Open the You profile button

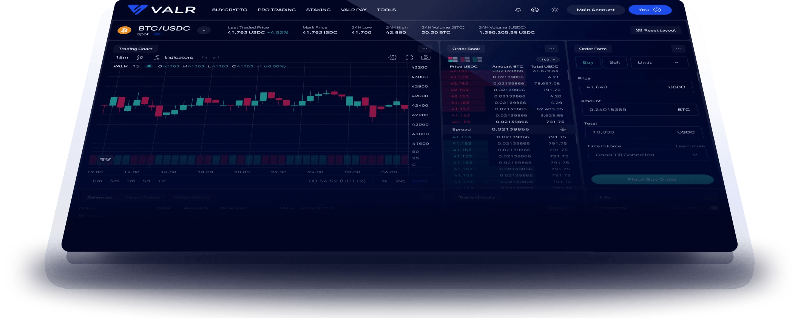650,10
